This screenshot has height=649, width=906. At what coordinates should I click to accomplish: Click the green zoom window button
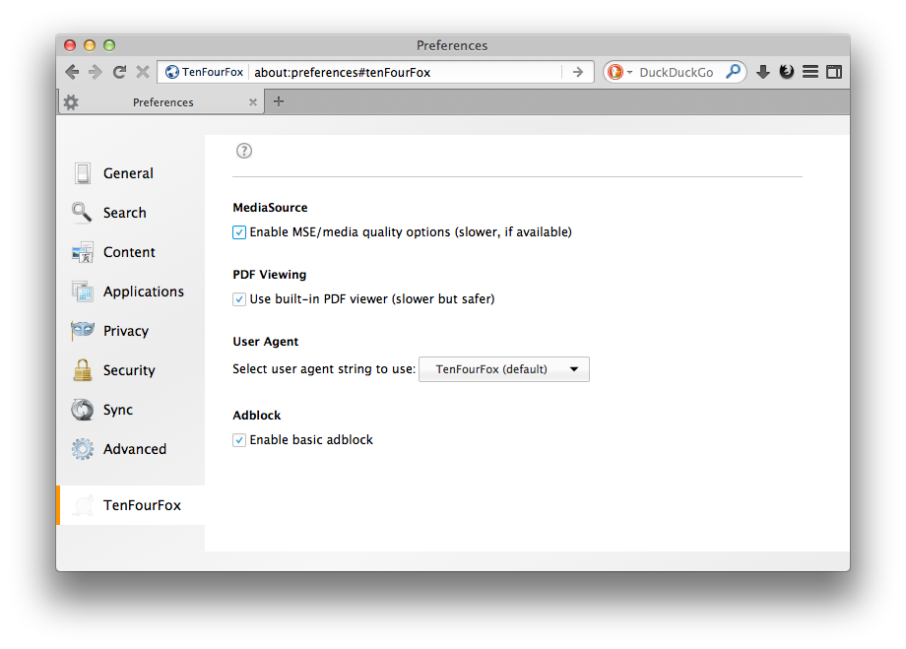click(x=109, y=45)
